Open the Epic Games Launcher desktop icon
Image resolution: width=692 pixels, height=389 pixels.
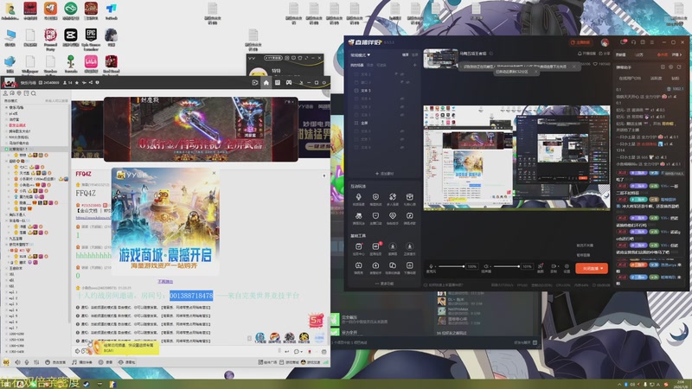pyautogui.click(x=91, y=38)
